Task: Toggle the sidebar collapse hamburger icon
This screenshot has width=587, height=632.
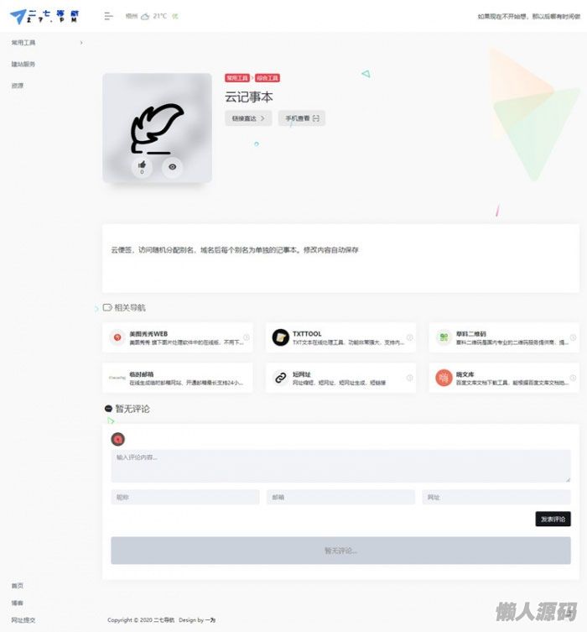Action: click(108, 16)
